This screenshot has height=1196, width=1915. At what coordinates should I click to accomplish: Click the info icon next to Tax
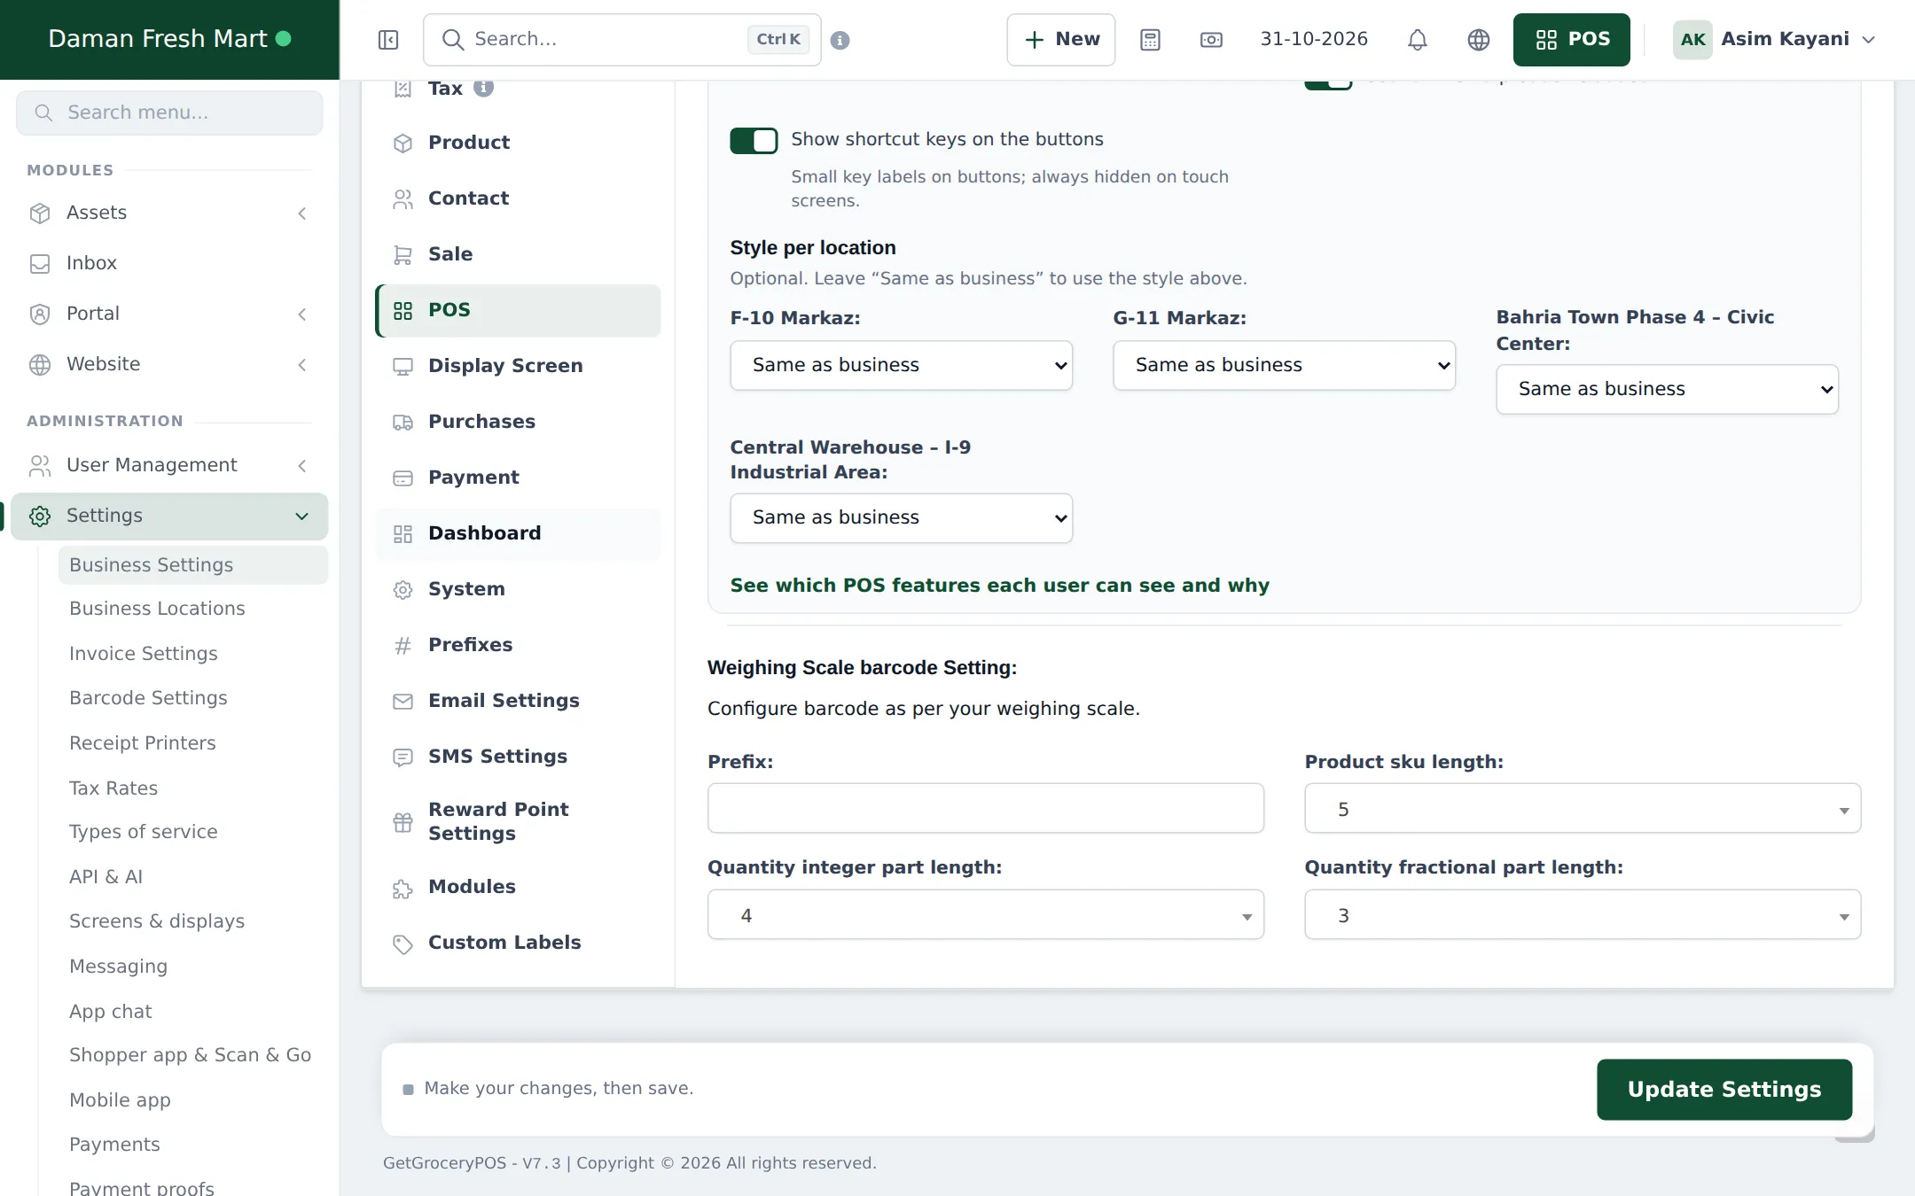click(x=483, y=88)
